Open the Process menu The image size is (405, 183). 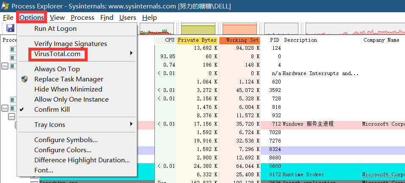pyautogui.click(x=83, y=18)
